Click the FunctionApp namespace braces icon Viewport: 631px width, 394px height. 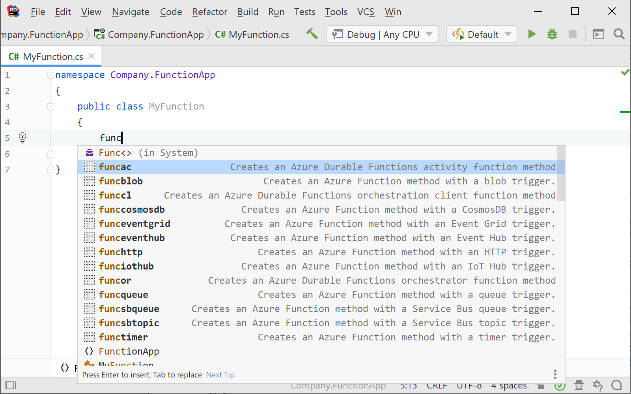click(90, 351)
